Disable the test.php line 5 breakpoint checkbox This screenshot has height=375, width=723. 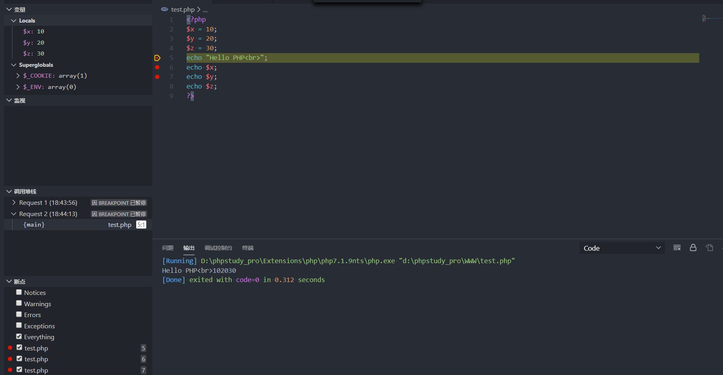(x=19, y=347)
